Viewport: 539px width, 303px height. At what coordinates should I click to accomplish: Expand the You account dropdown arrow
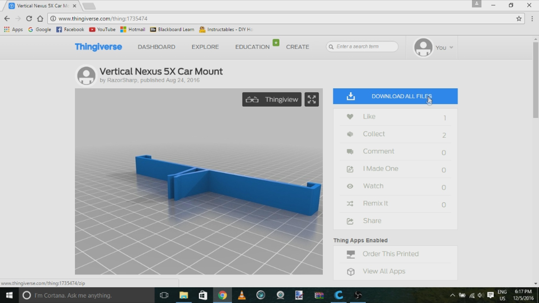click(451, 47)
